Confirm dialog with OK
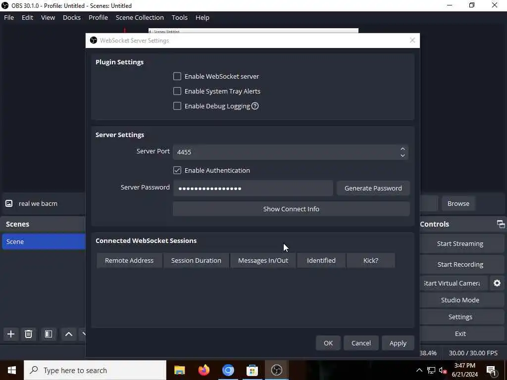Image resolution: width=507 pixels, height=380 pixels. (x=328, y=343)
